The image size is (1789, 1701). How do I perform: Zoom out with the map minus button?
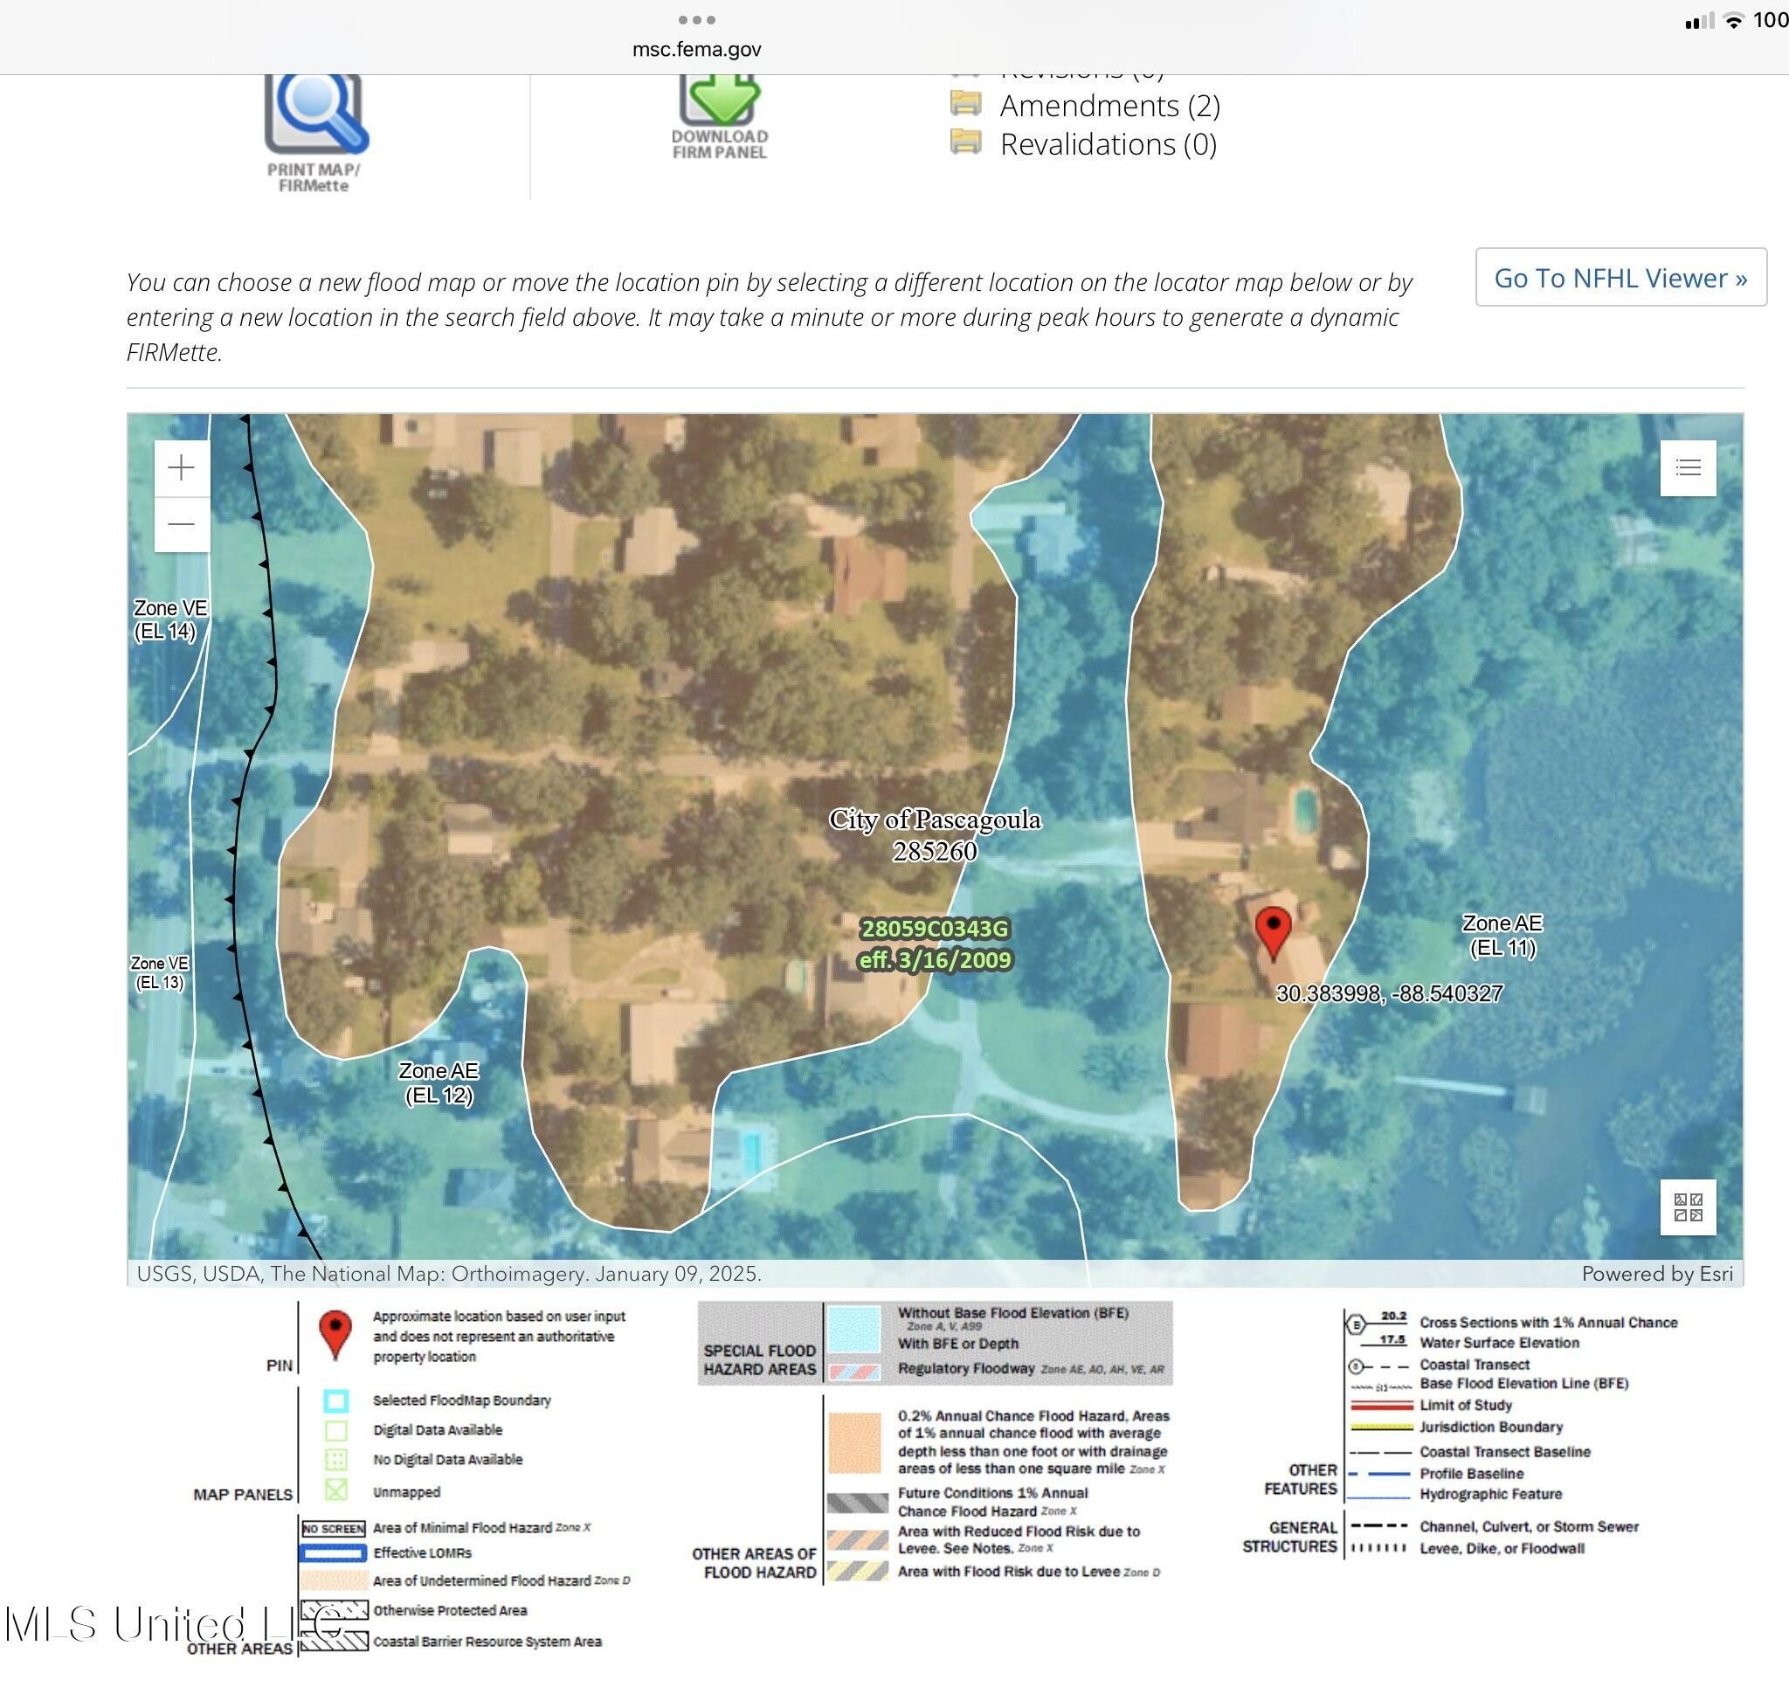182,524
